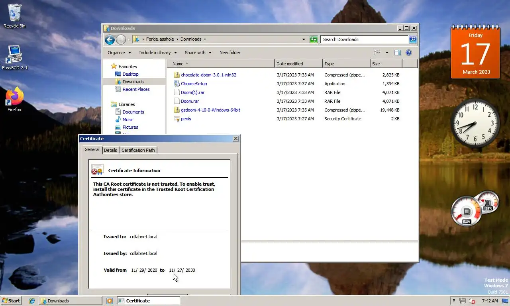The width and height of the screenshot is (510, 306).
Task: Open Pictures library in navigation pane
Action: (130, 127)
